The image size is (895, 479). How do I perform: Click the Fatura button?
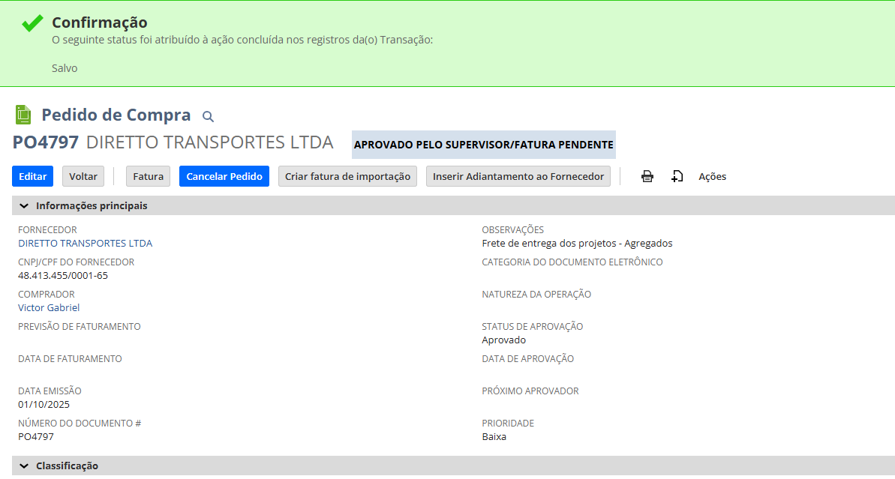[148, 176]
